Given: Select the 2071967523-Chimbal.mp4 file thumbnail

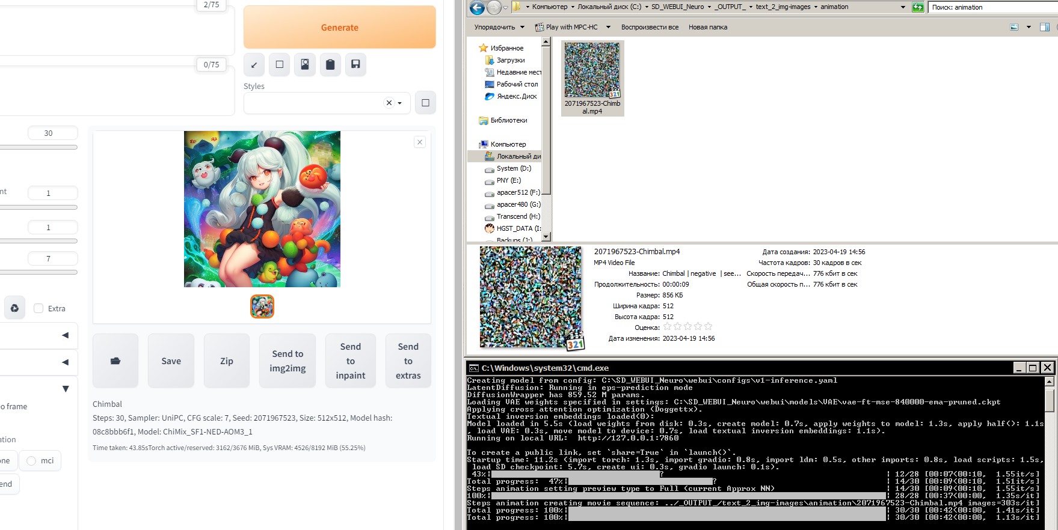Looking at the screenshot, I should click(592, 78).
